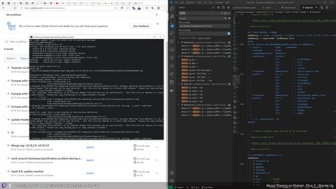This screenshot has width=336, height=189.
Task: Go back in the browser
Action: point(4,8)
